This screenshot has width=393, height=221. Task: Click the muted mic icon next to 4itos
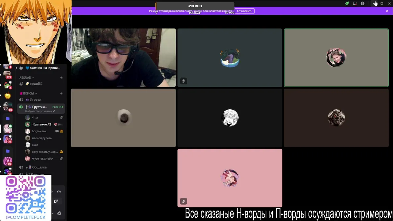61,118
